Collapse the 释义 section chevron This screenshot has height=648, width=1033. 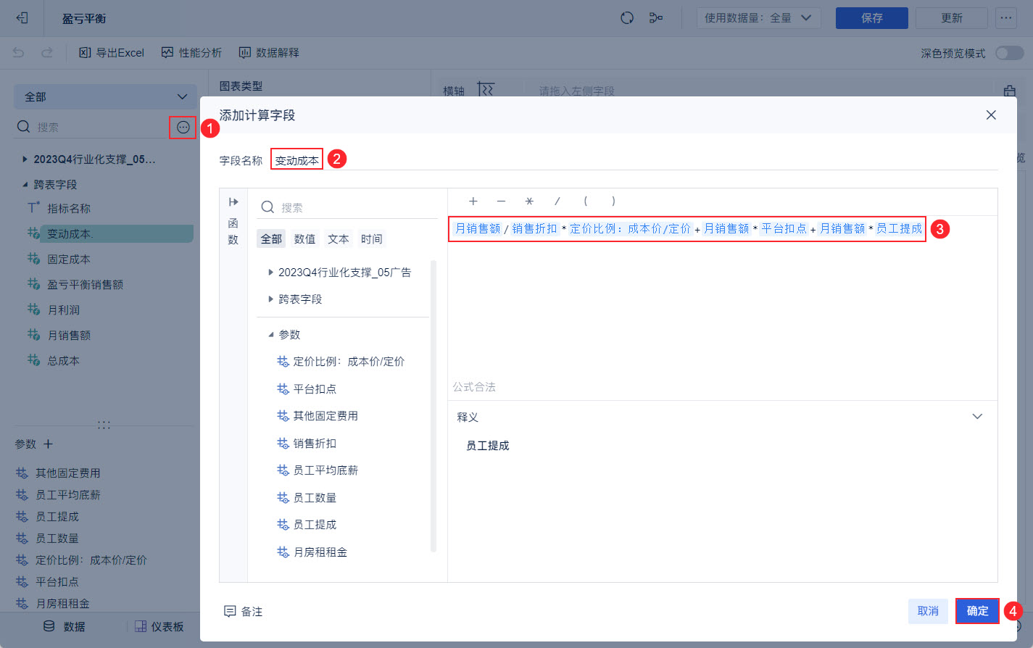tap(977, 417)
